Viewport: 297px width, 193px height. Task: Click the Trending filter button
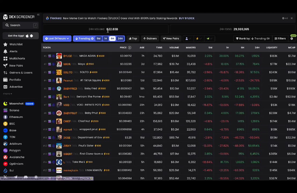[x=84, y=39]
